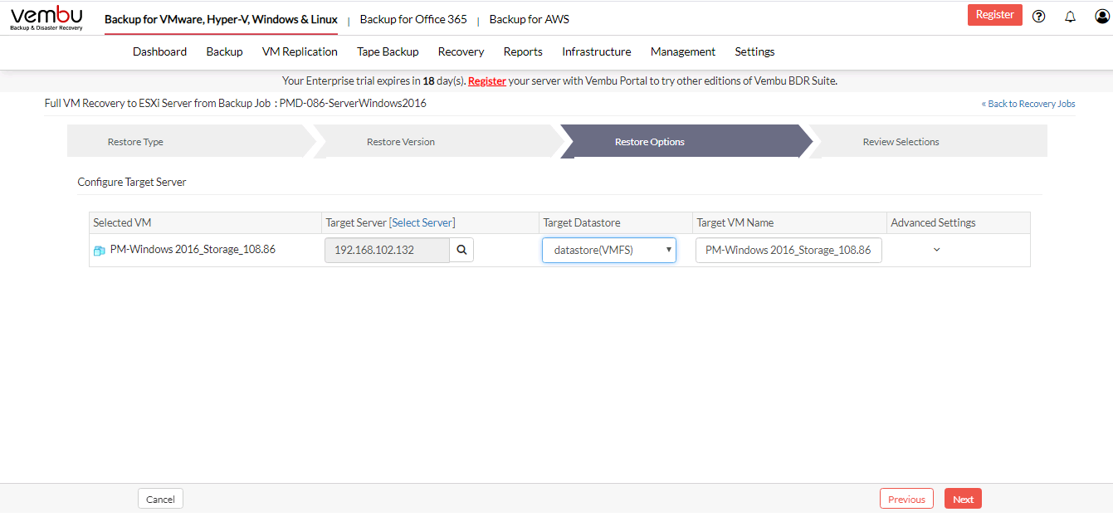Open the user account profile icon
This screenshot has width=1113, height=517.
(1101, 16)
